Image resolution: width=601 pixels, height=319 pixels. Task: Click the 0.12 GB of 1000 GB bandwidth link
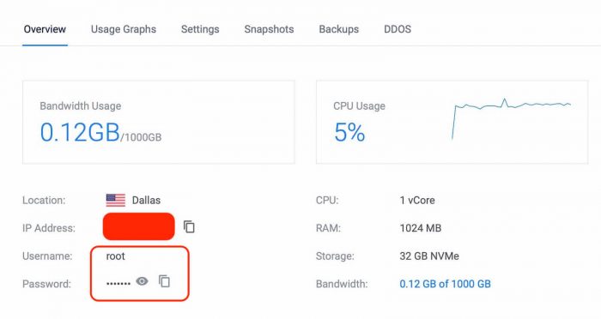pos(445,284)
